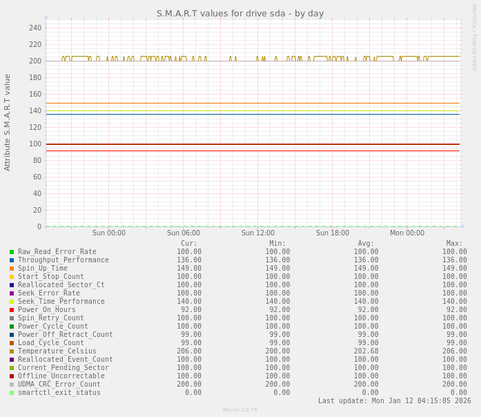
Task: Click the Reallocated_Sector_Ct legend swatch
Action: 12,285
